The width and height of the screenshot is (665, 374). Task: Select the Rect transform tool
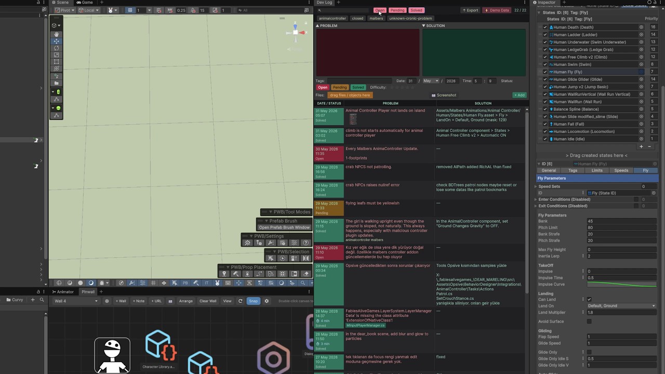click(56, 62)
